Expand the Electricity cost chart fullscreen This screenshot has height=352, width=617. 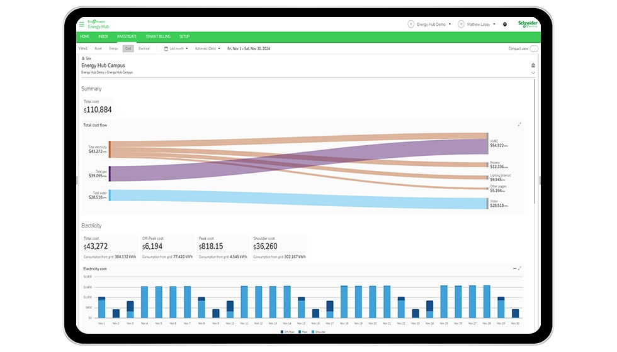tap(520, 268)
